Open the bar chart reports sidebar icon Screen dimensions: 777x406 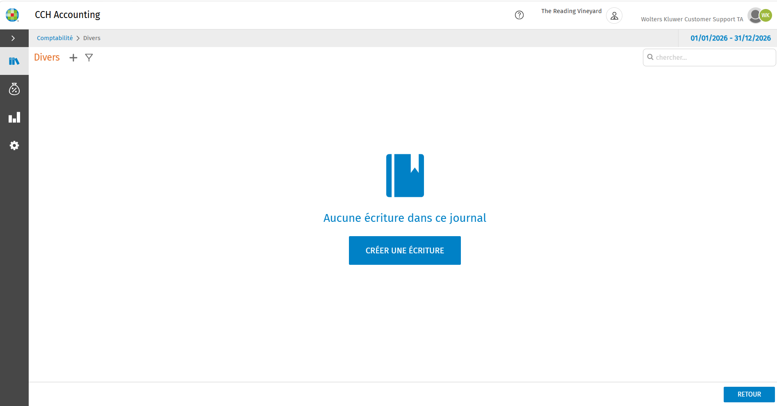tap(14, 117)
